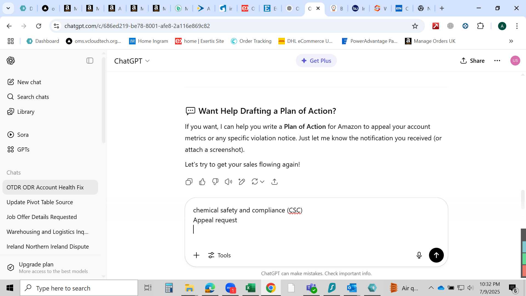Screen dimensions: 526x296
Task: Open the US profile avatar menu
Action: click(x=515, y=61)
